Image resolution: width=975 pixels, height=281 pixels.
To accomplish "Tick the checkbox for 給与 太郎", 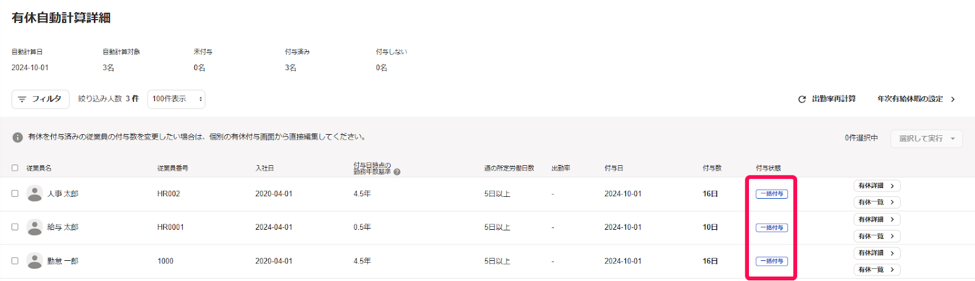I will click(15, 227).
